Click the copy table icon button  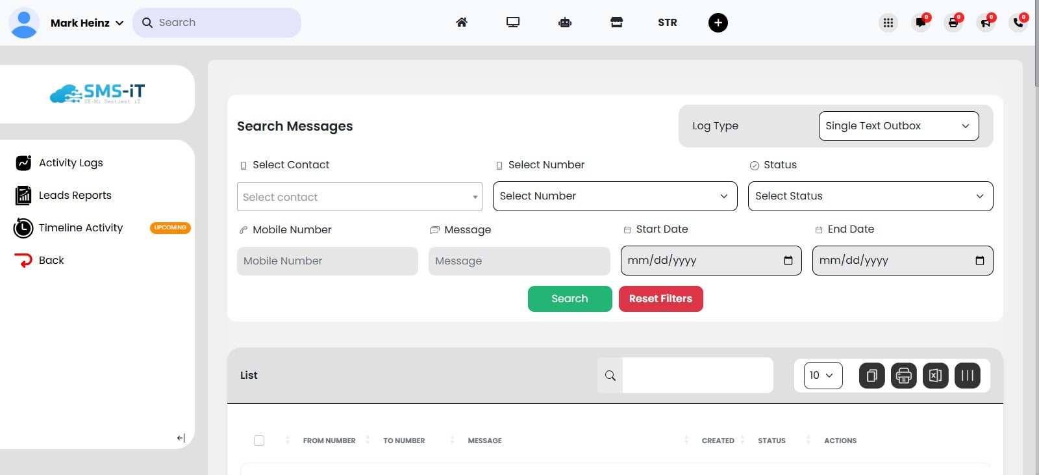tap(872, 376)
